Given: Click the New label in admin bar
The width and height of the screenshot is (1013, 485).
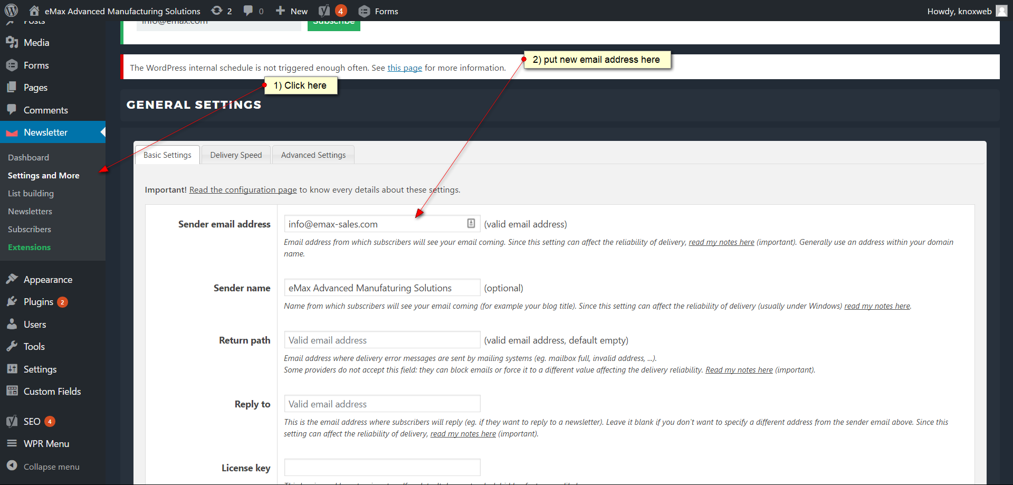Looking at the screenshot, I should (299, 11).
